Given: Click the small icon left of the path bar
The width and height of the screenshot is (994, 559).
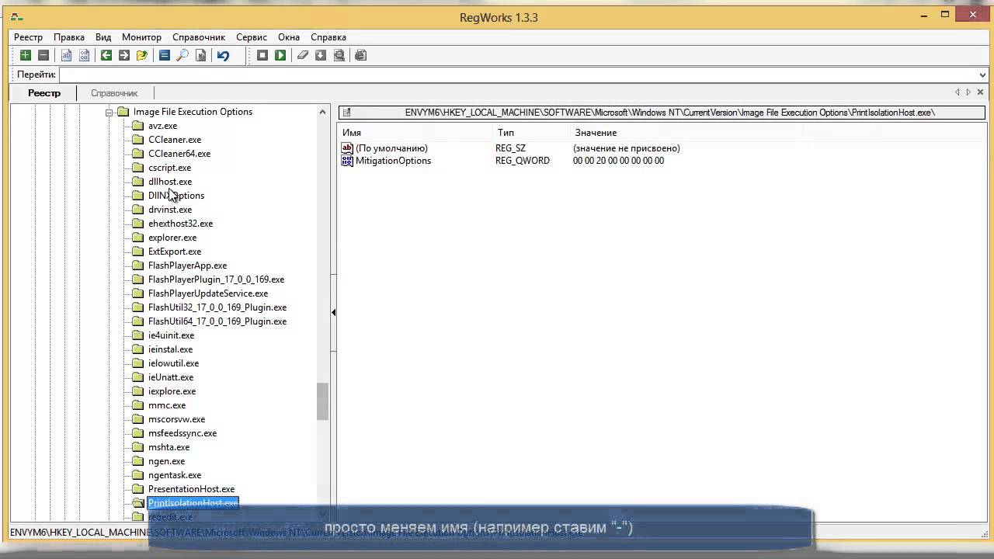Looking at the screenshot, I should point(346,113).
